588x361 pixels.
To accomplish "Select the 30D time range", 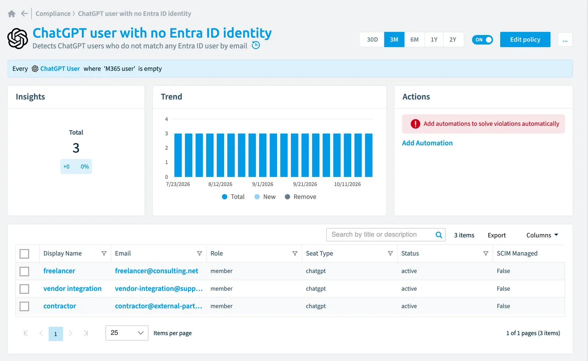I will pos(372,40).
